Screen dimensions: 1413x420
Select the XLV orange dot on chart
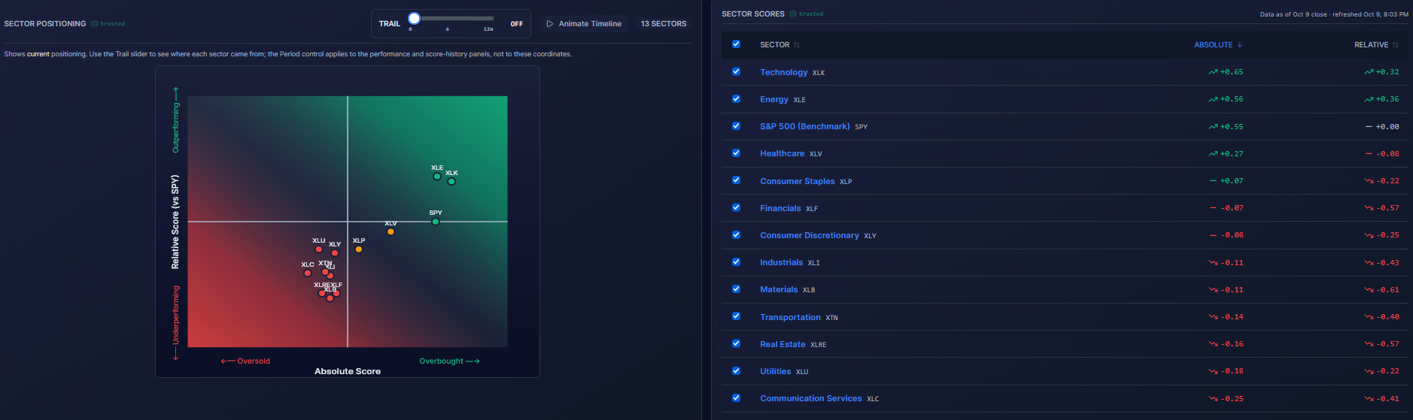click(x=390, y=231)
